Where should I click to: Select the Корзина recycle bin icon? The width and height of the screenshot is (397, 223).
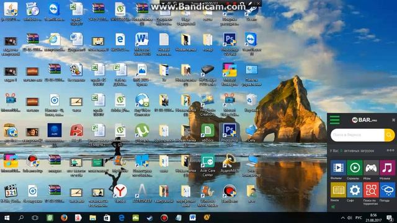[x=251, y=103]
